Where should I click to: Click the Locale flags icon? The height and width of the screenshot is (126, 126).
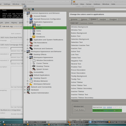point(31,45)
